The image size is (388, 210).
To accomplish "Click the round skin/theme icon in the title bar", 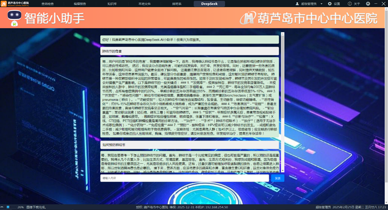I will (368, 4).
